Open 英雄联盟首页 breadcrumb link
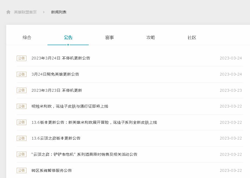Image resolution: width=250 pixels, height=178 pixels. (25, 12)
